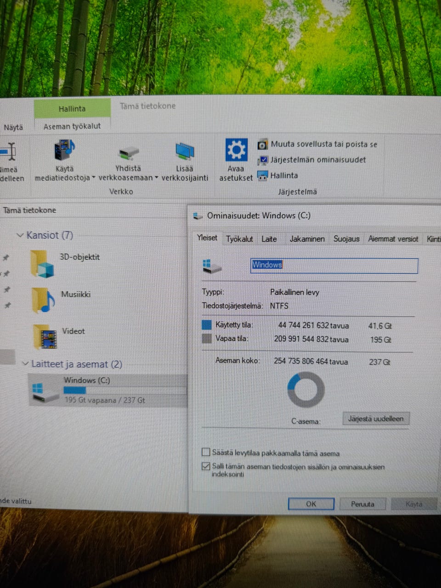Click the blue Käytetty tila color square
Viewport: 441px width, 588px height.
[207, 325]
